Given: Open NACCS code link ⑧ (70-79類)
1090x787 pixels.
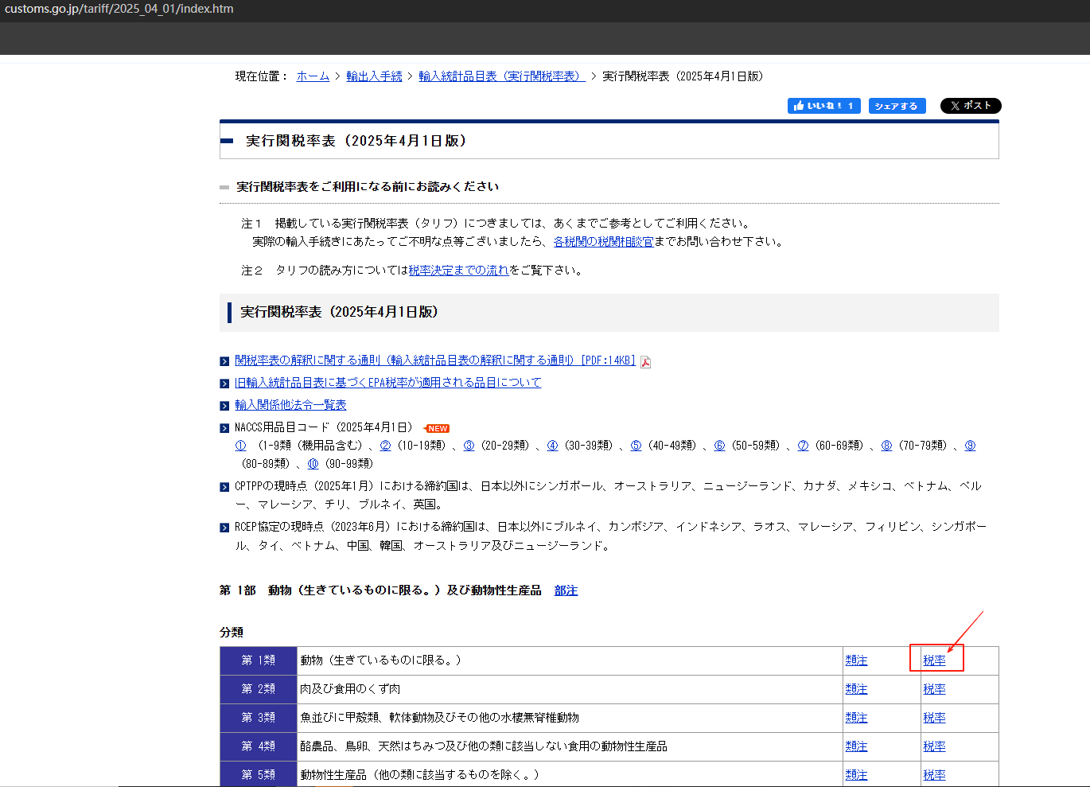Looking at the screenshot, I should pos(886,446).
